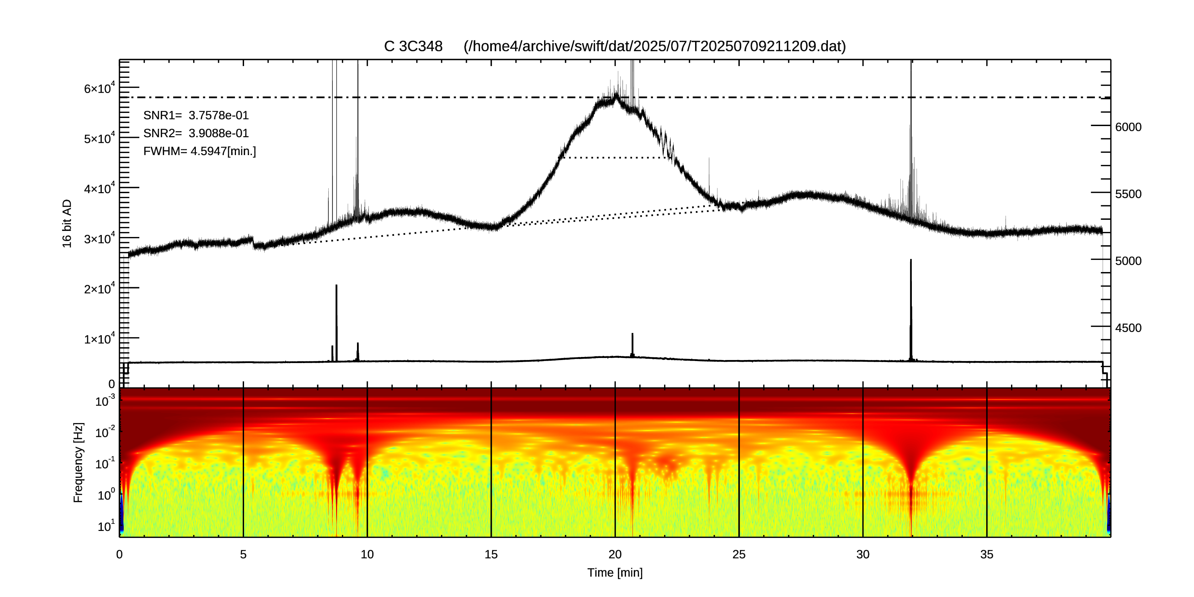Viewport: 1194px width, 597px height.
Task: Click the 10⁰ frequency tick label
Action: point(106,495)
